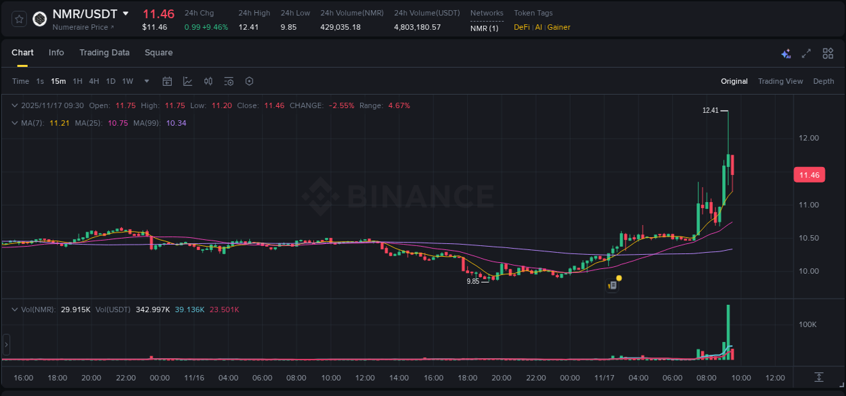
Task: Collapse the MA indicators row chevron
Action: 15,122
